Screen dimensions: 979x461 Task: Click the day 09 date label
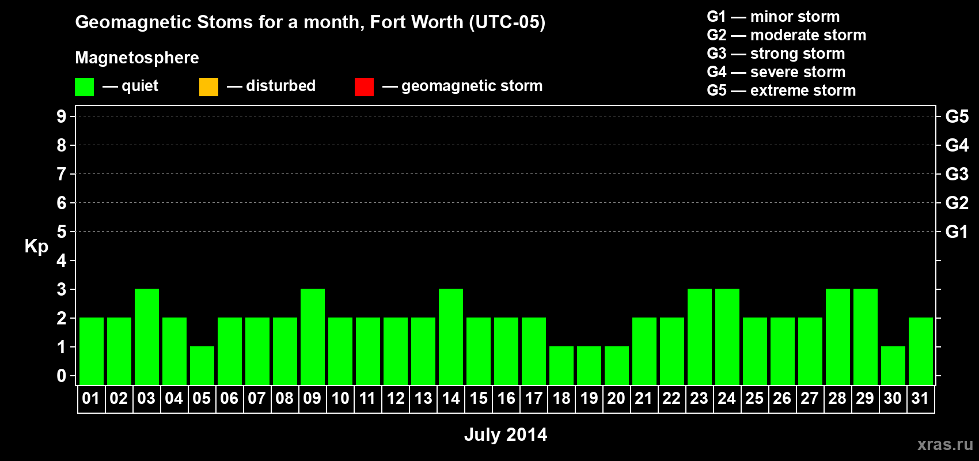pos(312,398)
